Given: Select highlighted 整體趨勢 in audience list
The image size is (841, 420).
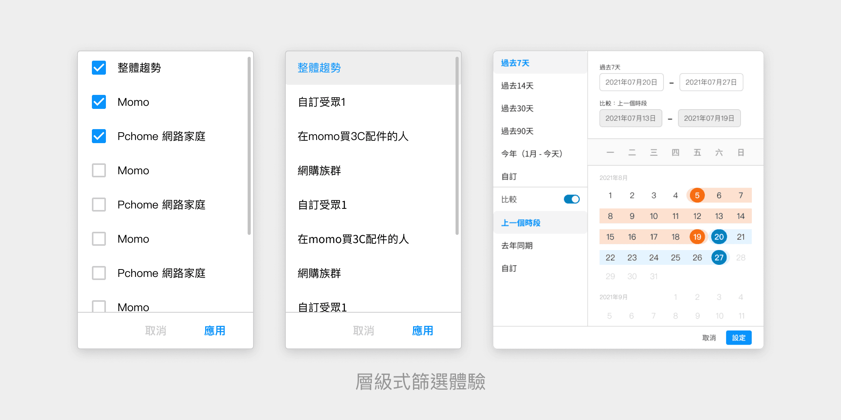Looking at the screenshot, I should click(x=319, y=68).
